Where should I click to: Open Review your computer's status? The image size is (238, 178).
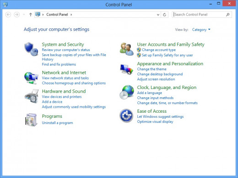coord(66,50)
